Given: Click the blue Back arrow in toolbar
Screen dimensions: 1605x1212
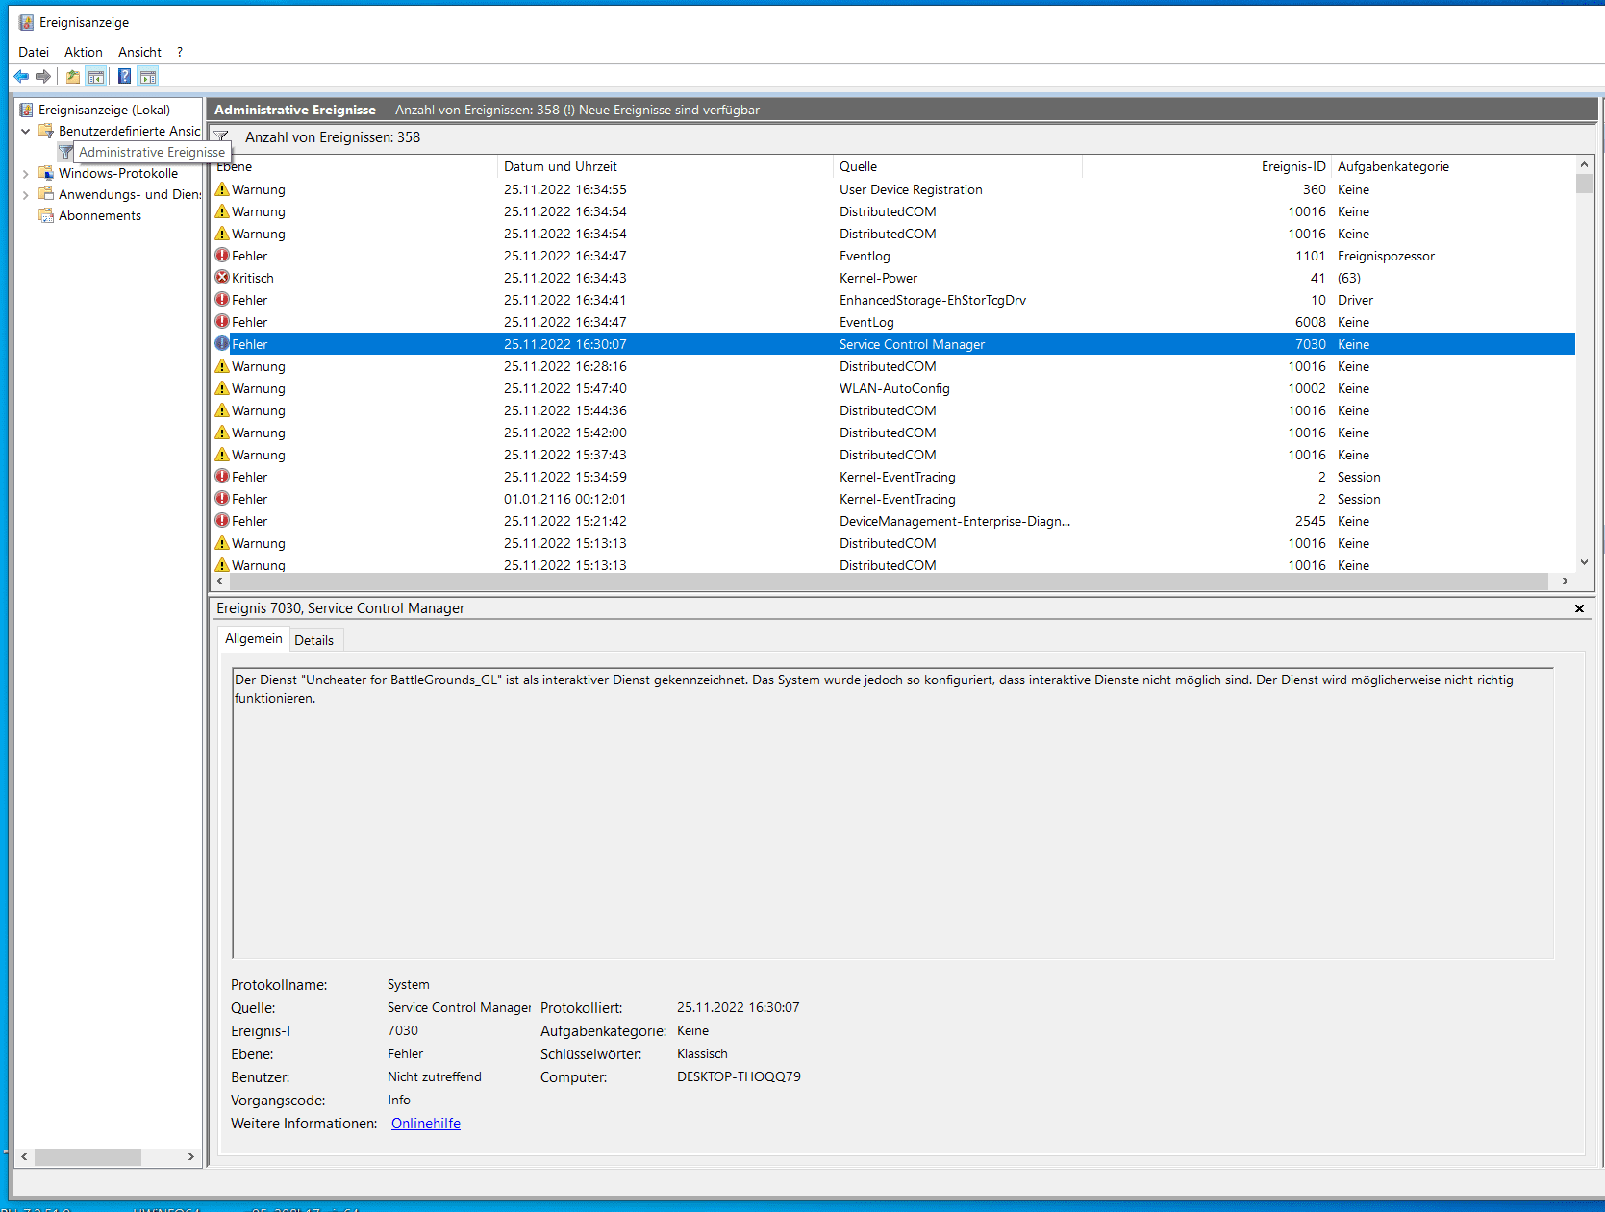Looking at the screenshot, I should click(21, 77).
